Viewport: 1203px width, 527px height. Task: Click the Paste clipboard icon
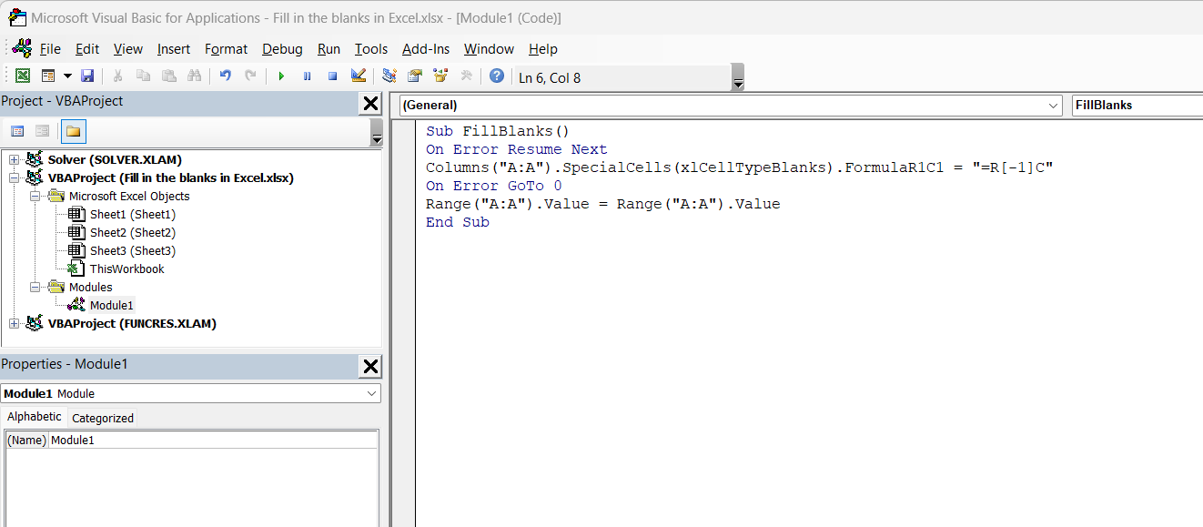click(x=168, y=76)
